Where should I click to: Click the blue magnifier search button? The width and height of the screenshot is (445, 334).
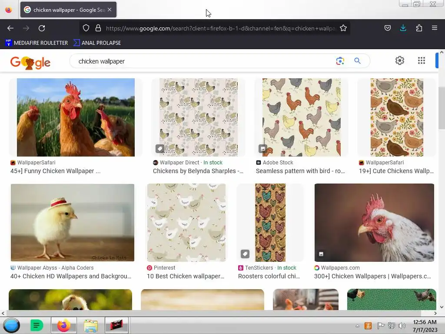357,61
